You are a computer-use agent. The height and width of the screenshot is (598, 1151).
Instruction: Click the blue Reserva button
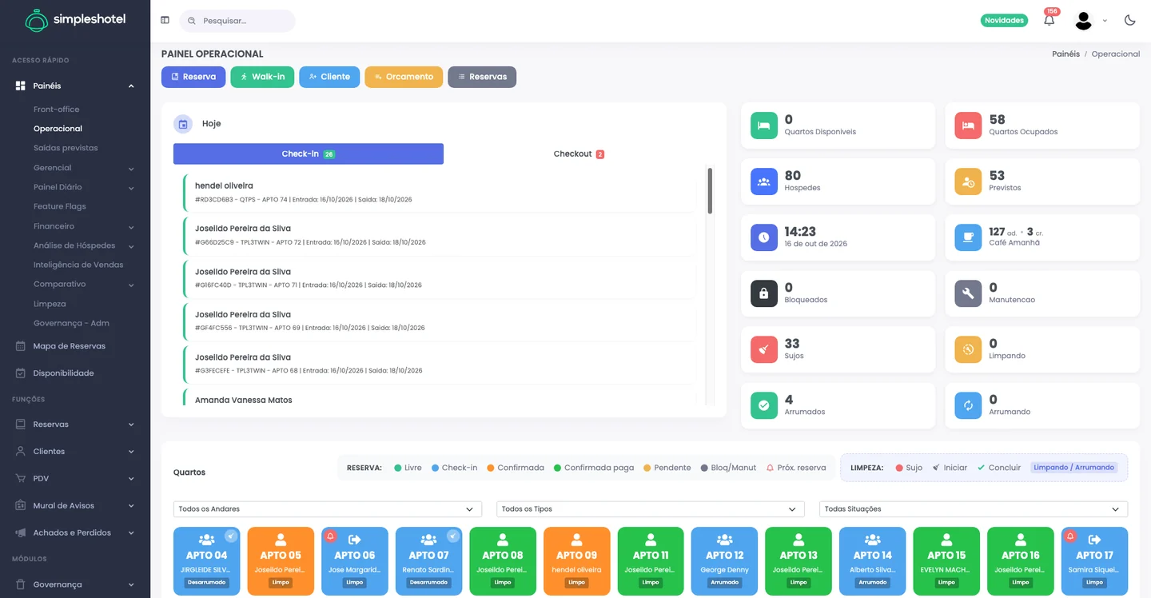[x=193, y=77]
